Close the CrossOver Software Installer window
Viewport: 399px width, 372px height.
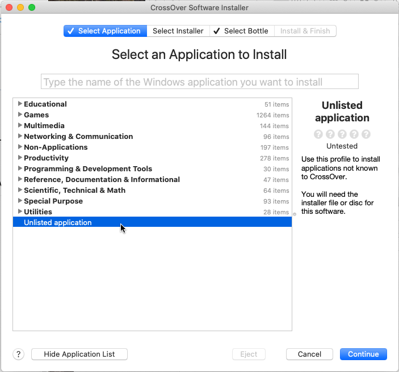tap(9, 7)
